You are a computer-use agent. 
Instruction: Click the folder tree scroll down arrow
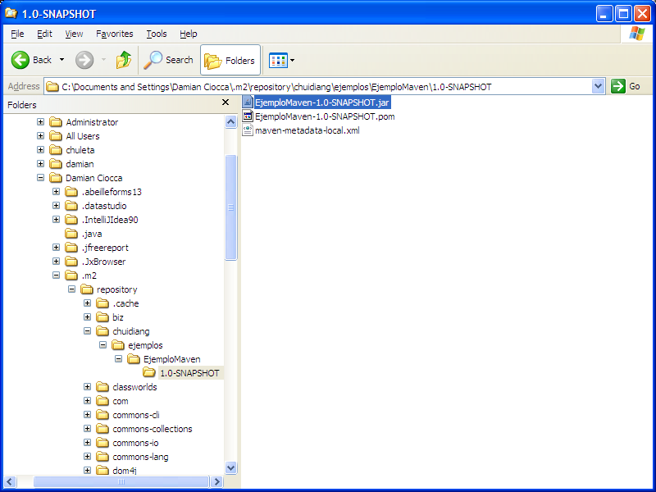[x=230, y=467]
